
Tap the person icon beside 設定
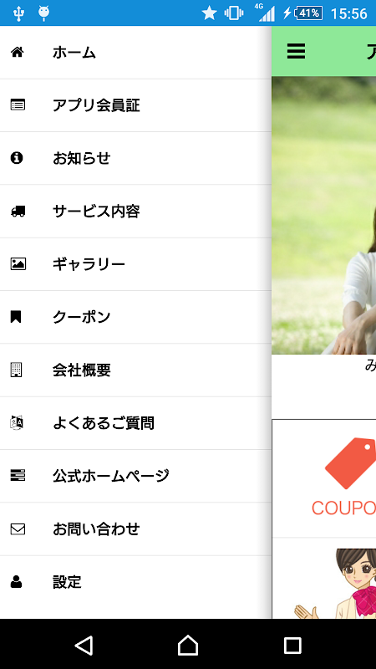pos(16,581)
